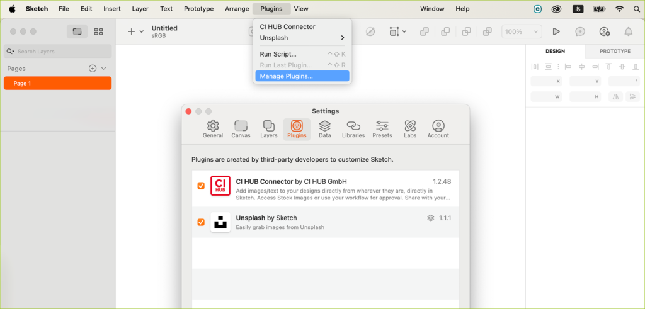This screenshot has height=309, width=645.
Task: Click the Mask tool icon in toolbar
Action: point(370,31)
